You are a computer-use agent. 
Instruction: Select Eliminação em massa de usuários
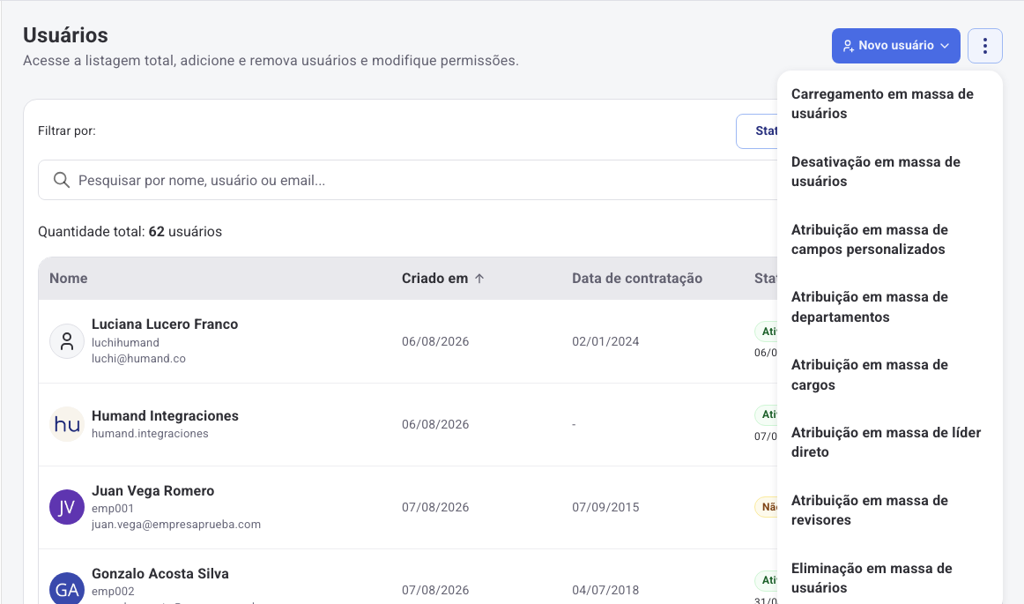click(x=889, y=578)
